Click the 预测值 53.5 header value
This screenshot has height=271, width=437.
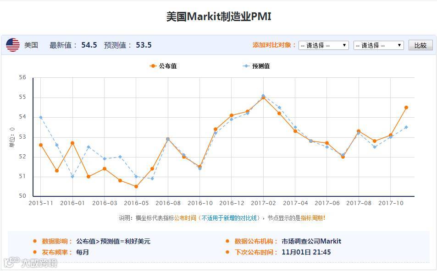tap(144, 45)
